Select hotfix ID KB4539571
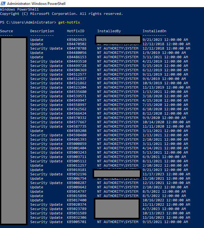Viewport: 204px width, 228px height. point(77,96)
